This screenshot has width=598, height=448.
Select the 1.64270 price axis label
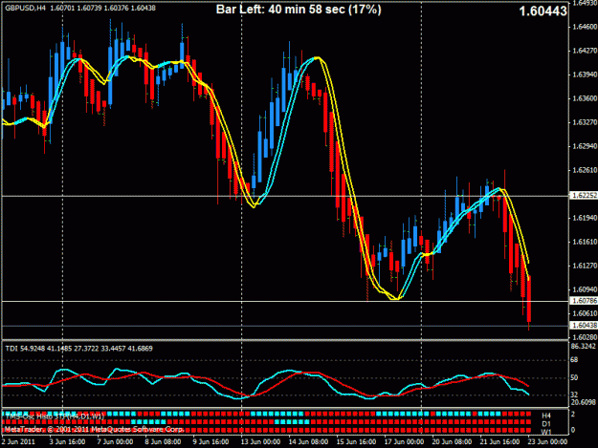[585, 51]
